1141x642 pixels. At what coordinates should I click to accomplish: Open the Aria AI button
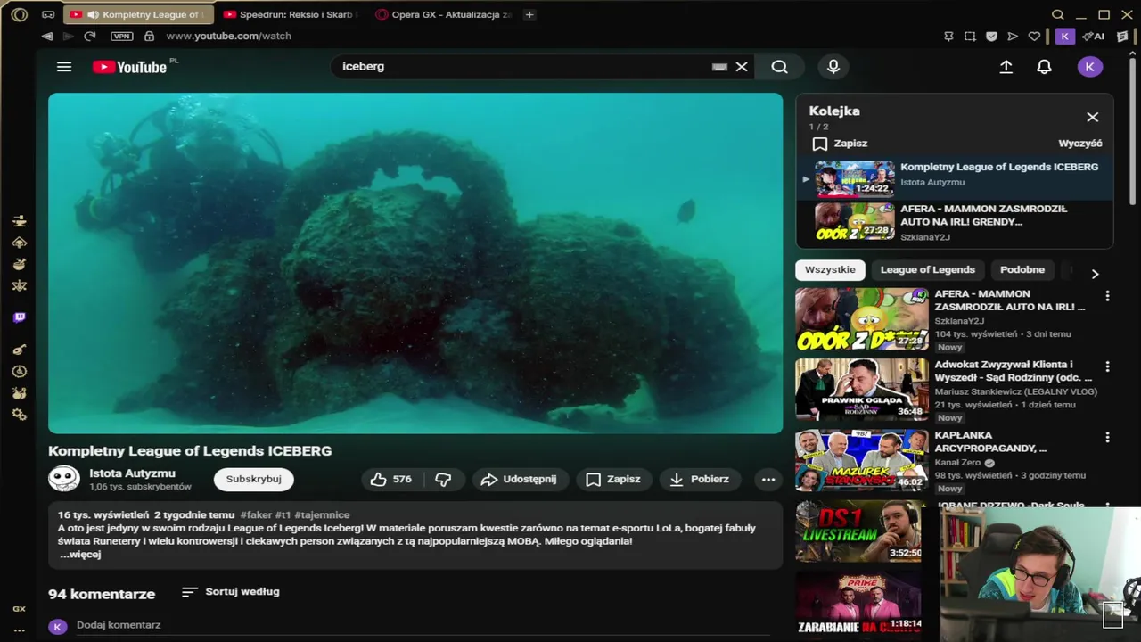click(1093, 37)
